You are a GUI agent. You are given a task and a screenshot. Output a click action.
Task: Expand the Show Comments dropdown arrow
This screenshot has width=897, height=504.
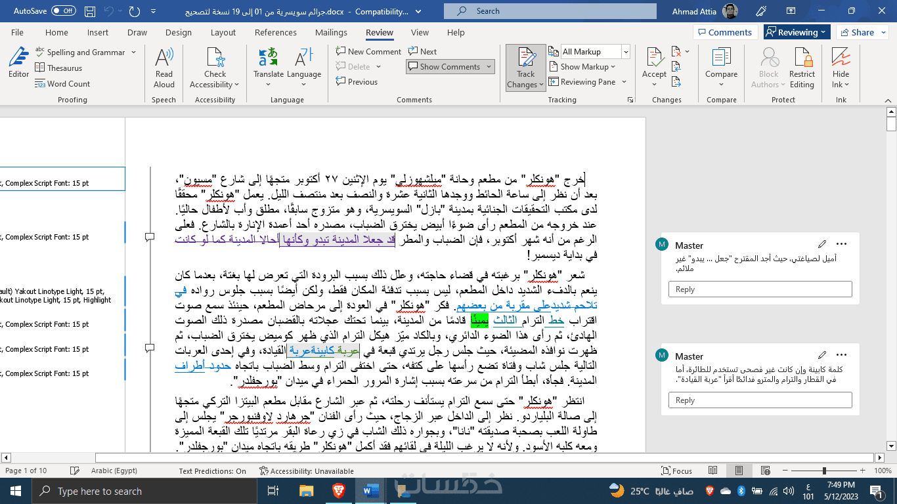[x=489, y=67]
